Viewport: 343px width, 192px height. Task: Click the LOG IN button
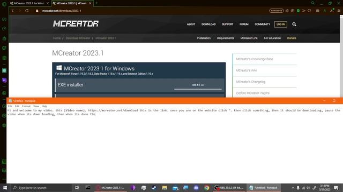click(x=281, y=24)
